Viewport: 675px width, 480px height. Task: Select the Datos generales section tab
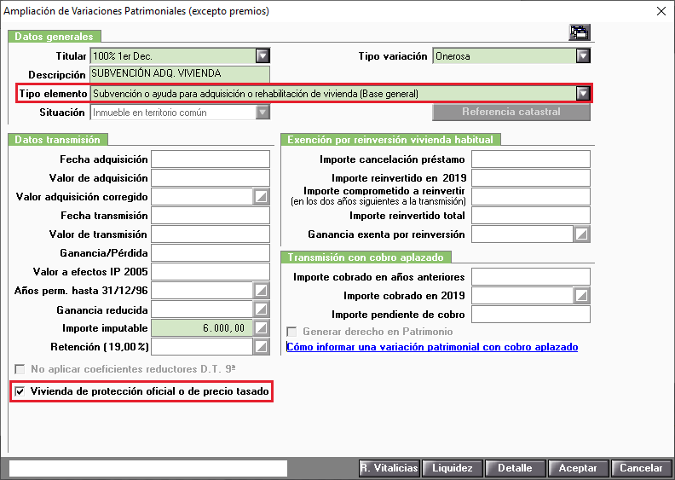(55, 36)
